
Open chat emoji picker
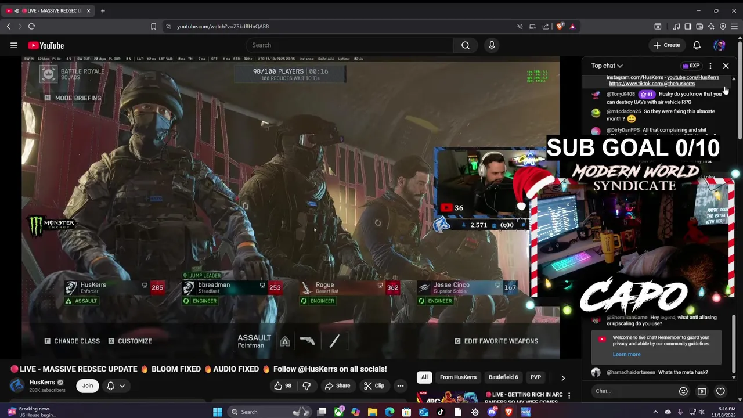[x=683, y=391]
